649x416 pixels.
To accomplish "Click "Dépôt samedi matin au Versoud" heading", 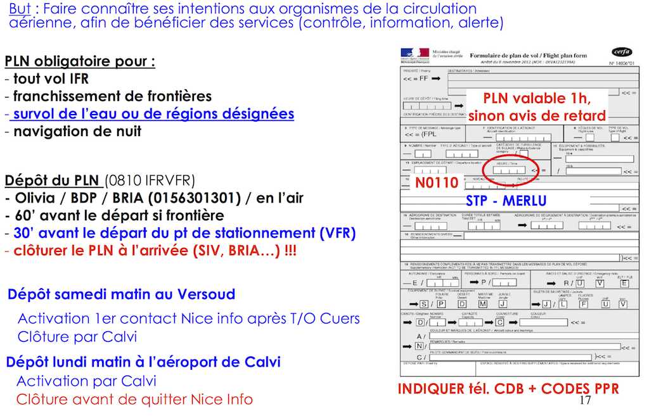I will pyautogui.click(x=121, y=294).
